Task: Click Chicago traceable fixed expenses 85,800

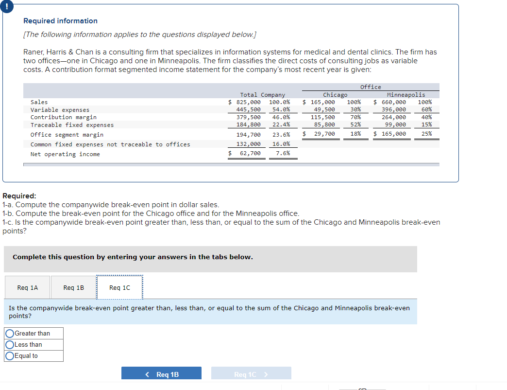Action: 324,124
